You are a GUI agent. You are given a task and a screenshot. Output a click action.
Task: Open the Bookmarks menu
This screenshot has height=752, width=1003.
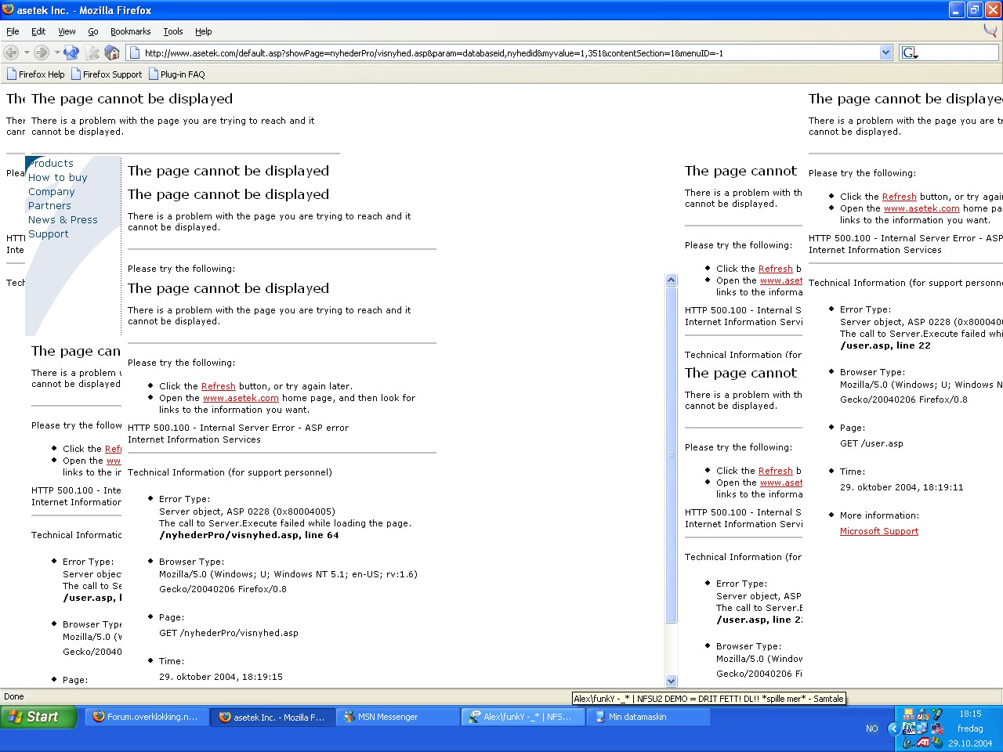[130, 31]
